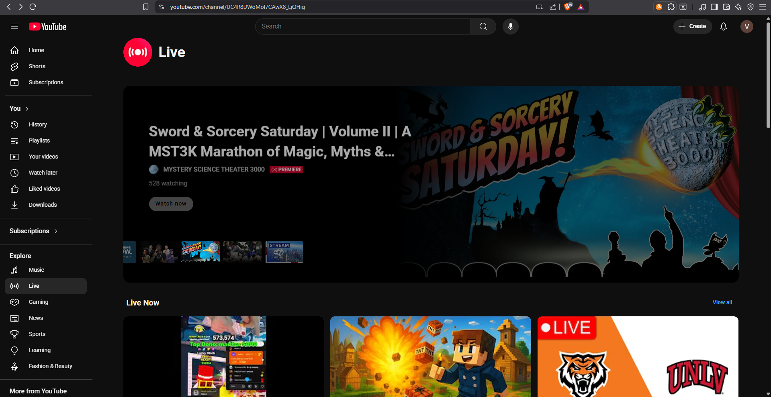Open the YouTube guide hamburger menu
This screenshot has width=771, height=397.
pos(14,26)
